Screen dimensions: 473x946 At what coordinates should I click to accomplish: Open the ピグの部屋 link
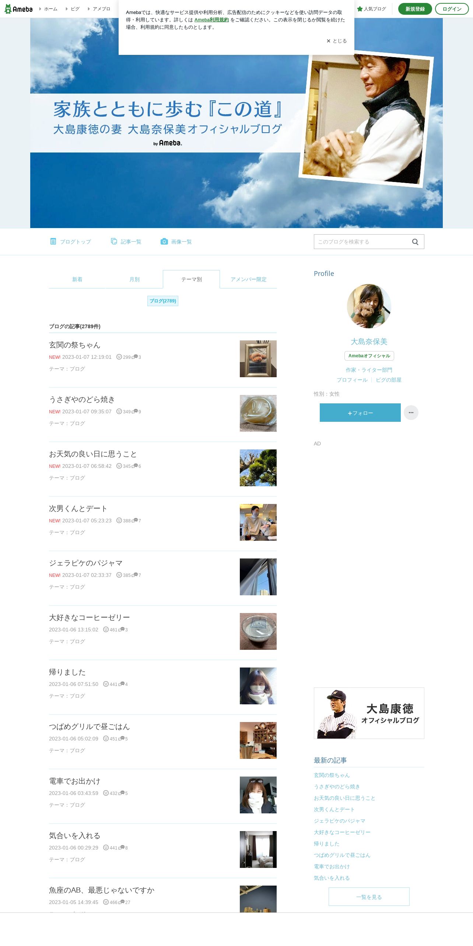click(x=389, y=380)
